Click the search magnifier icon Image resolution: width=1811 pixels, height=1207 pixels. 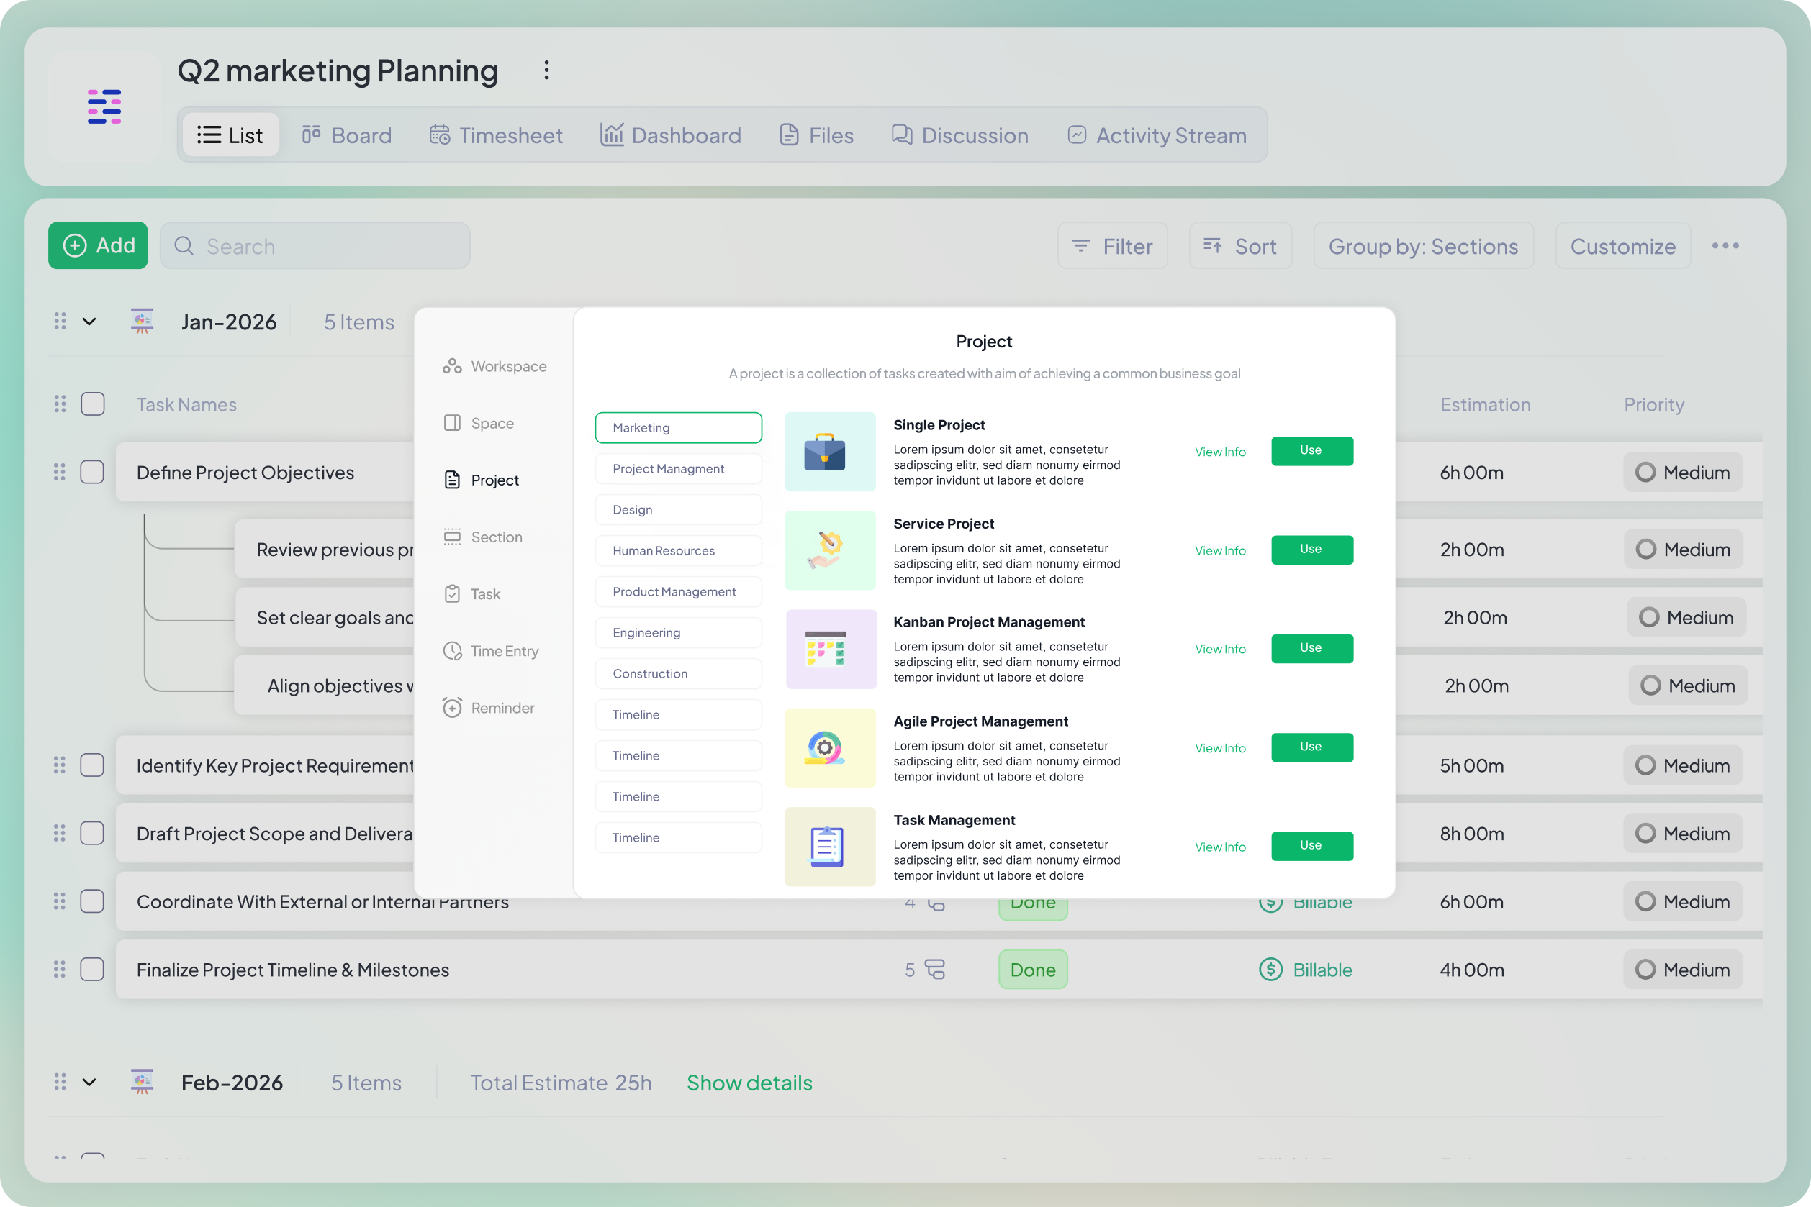pos(184,245)
